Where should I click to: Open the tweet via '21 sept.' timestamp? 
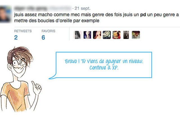[82, 8]
